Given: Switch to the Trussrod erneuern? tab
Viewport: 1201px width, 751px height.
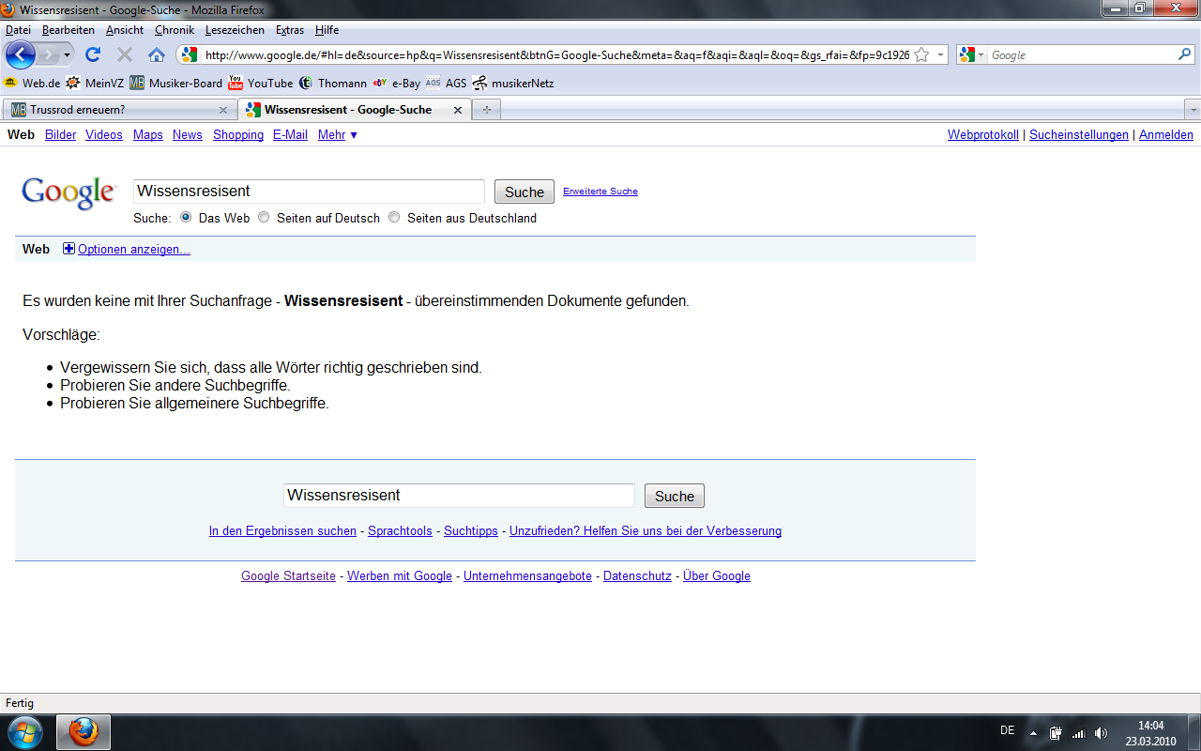Looking at the screenshot, I should (119, 110).
